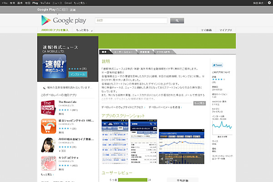
Task: Open The News Cafe app icon
Action: click(48, 107)
